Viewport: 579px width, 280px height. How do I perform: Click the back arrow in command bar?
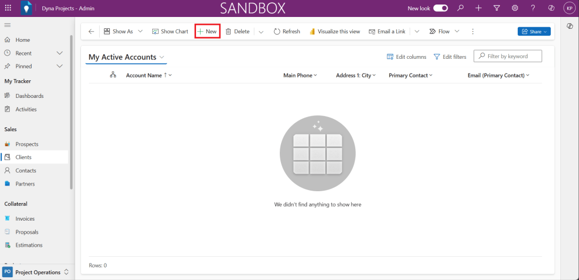(x=91, y=32)
